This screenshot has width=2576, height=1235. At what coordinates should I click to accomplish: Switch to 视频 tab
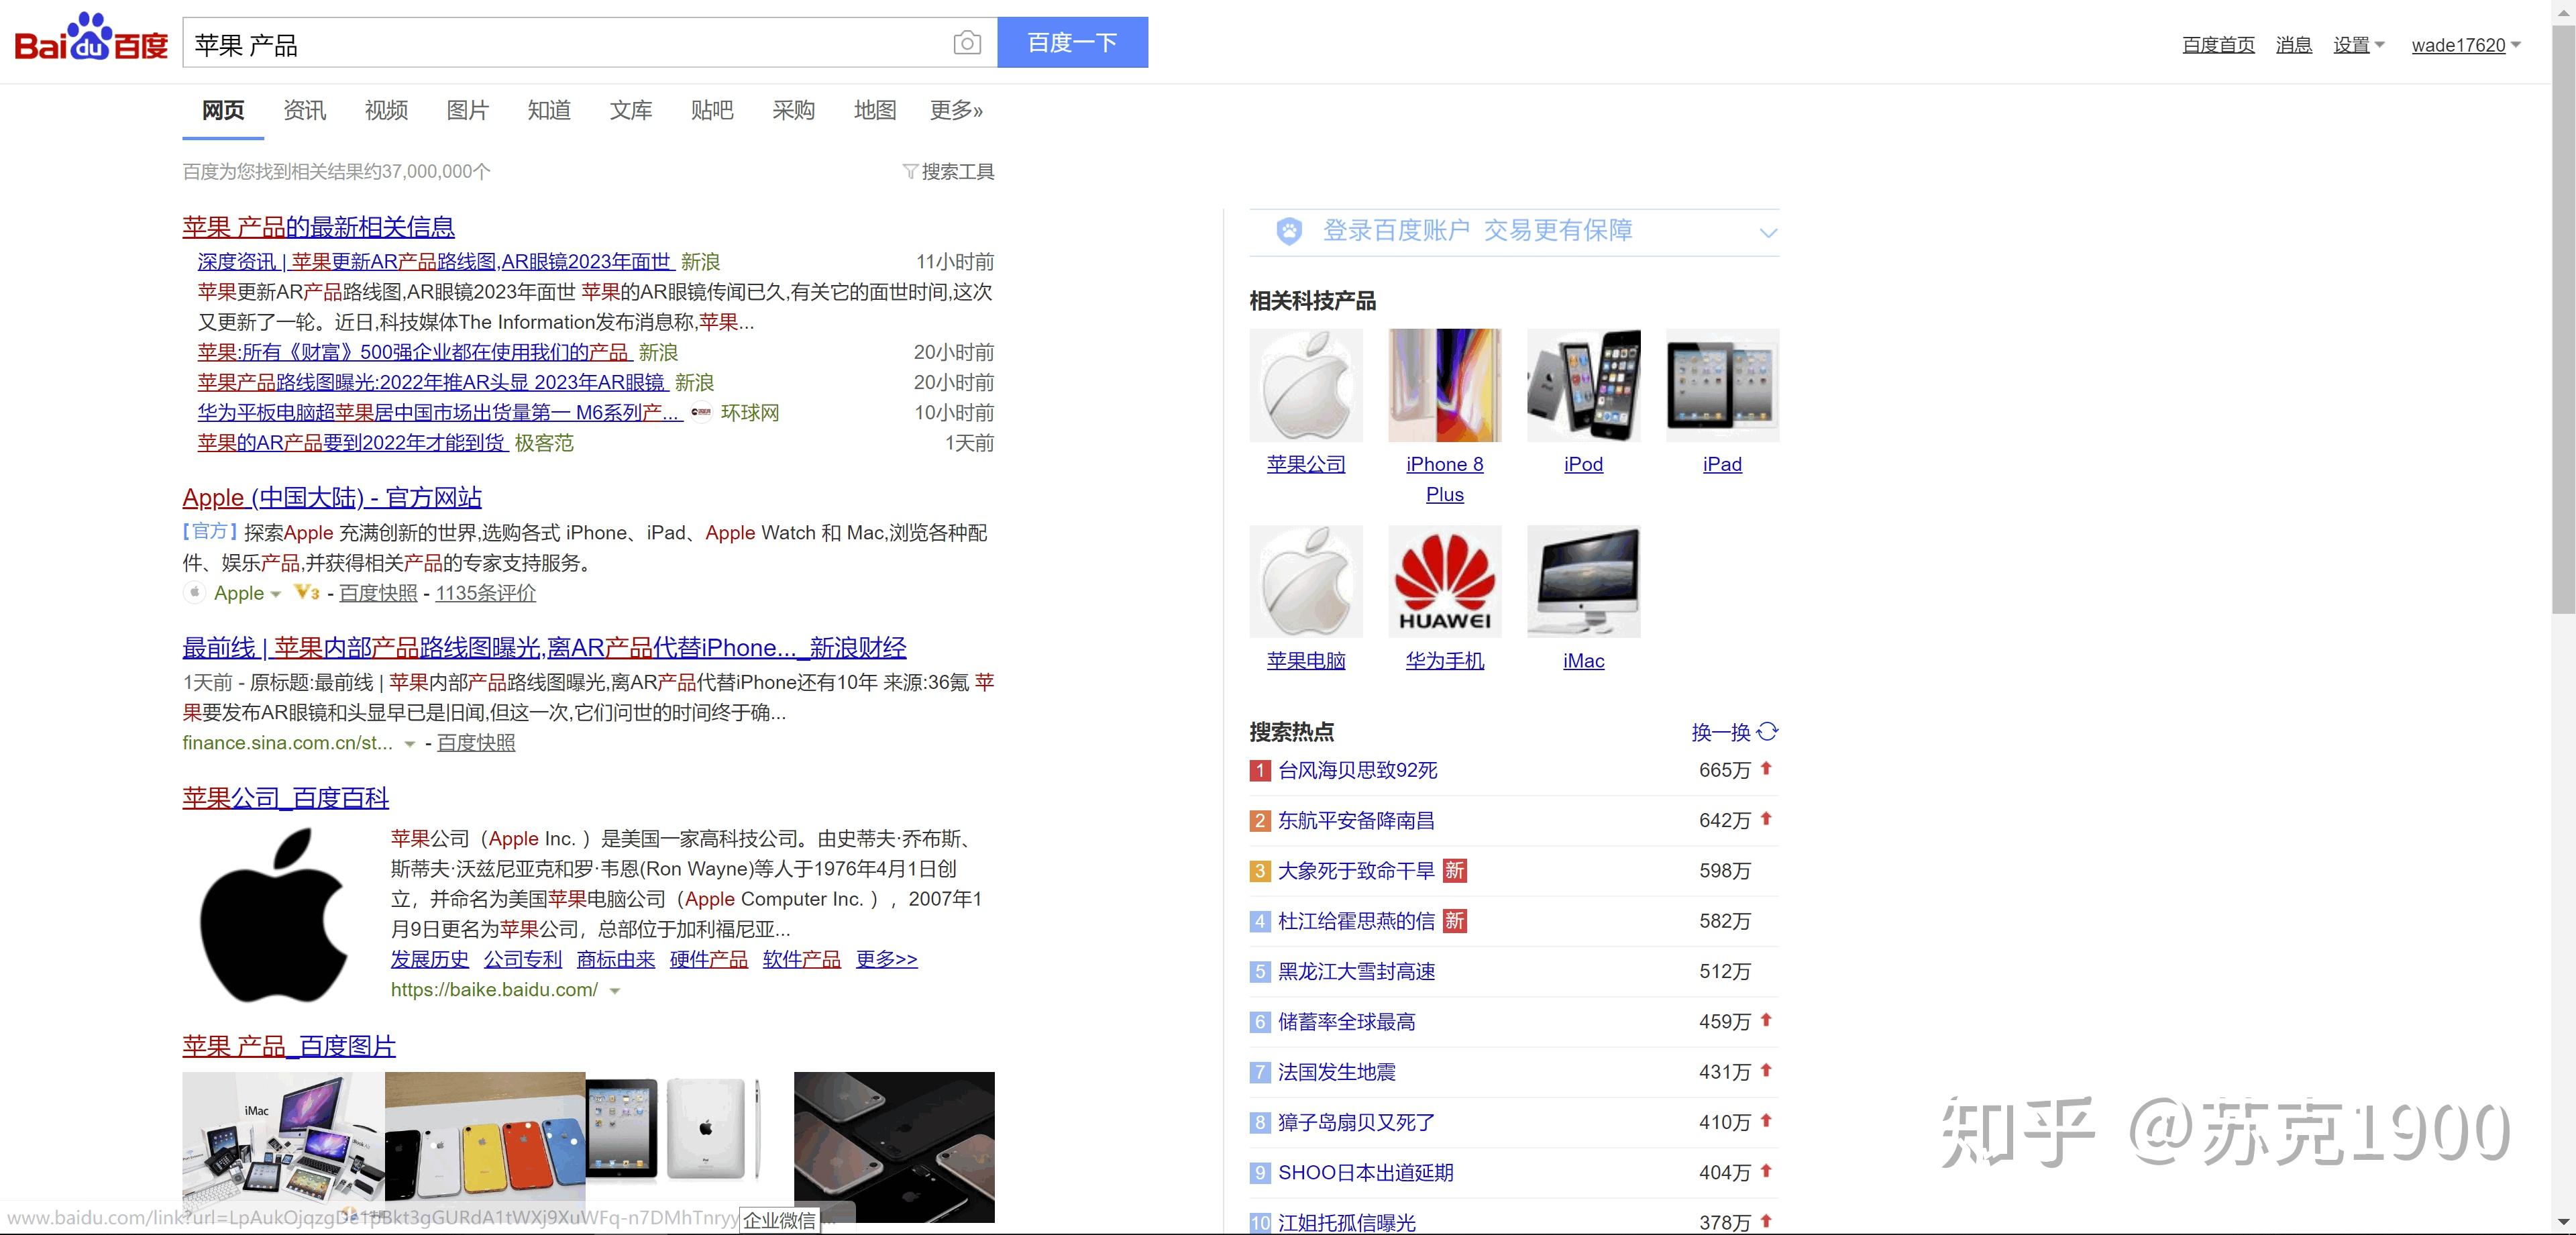(386, 110)
